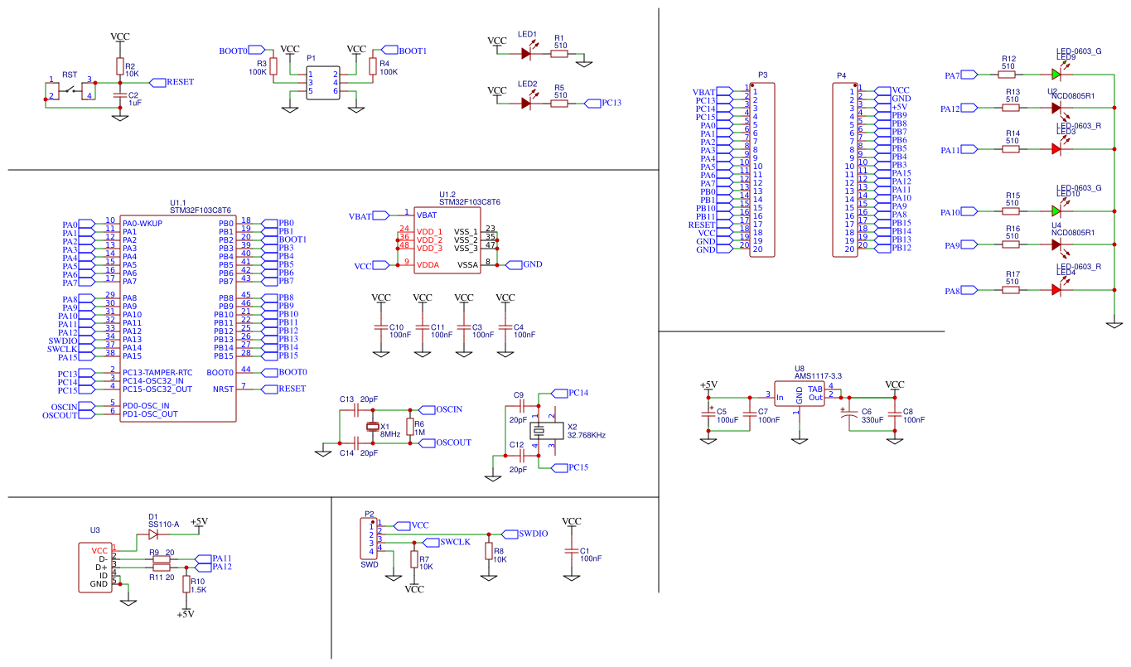Select resistor R8 10K
Screen dimensions: 1131x667
489,552
